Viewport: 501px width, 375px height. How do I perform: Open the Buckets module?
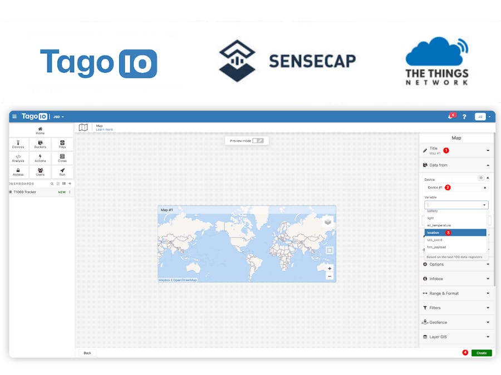40,144
